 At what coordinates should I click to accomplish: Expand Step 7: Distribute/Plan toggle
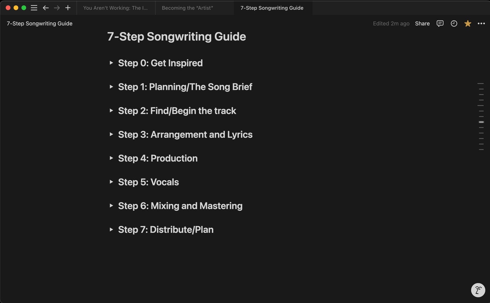point(111,230)
